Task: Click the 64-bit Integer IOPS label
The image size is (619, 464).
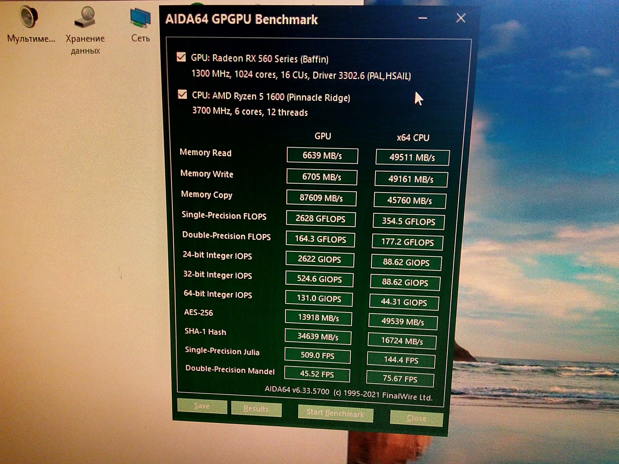Action: pos(218,294)
